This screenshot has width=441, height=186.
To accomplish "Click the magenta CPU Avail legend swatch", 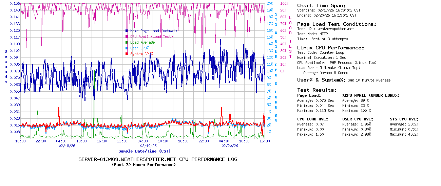I will click(x=127, y=37).
